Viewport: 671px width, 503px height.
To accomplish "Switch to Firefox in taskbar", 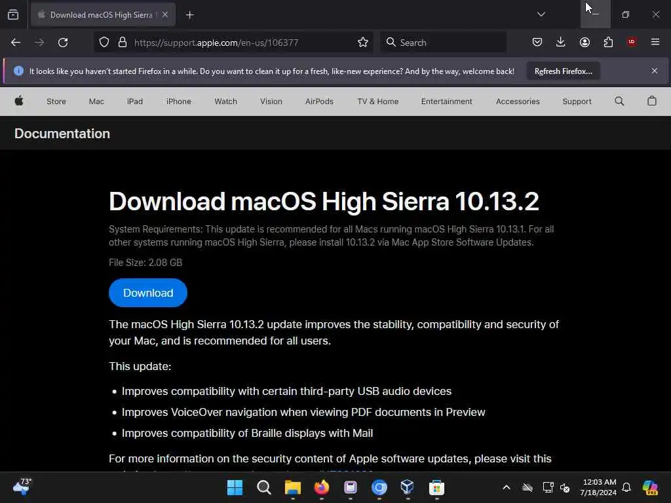I will tap(321, 487).
